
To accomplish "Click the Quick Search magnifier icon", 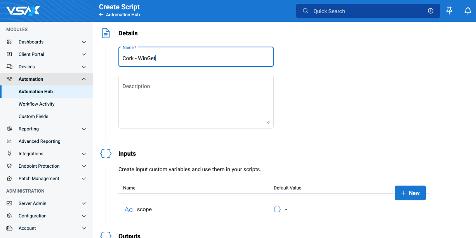I will coord(306,11).
